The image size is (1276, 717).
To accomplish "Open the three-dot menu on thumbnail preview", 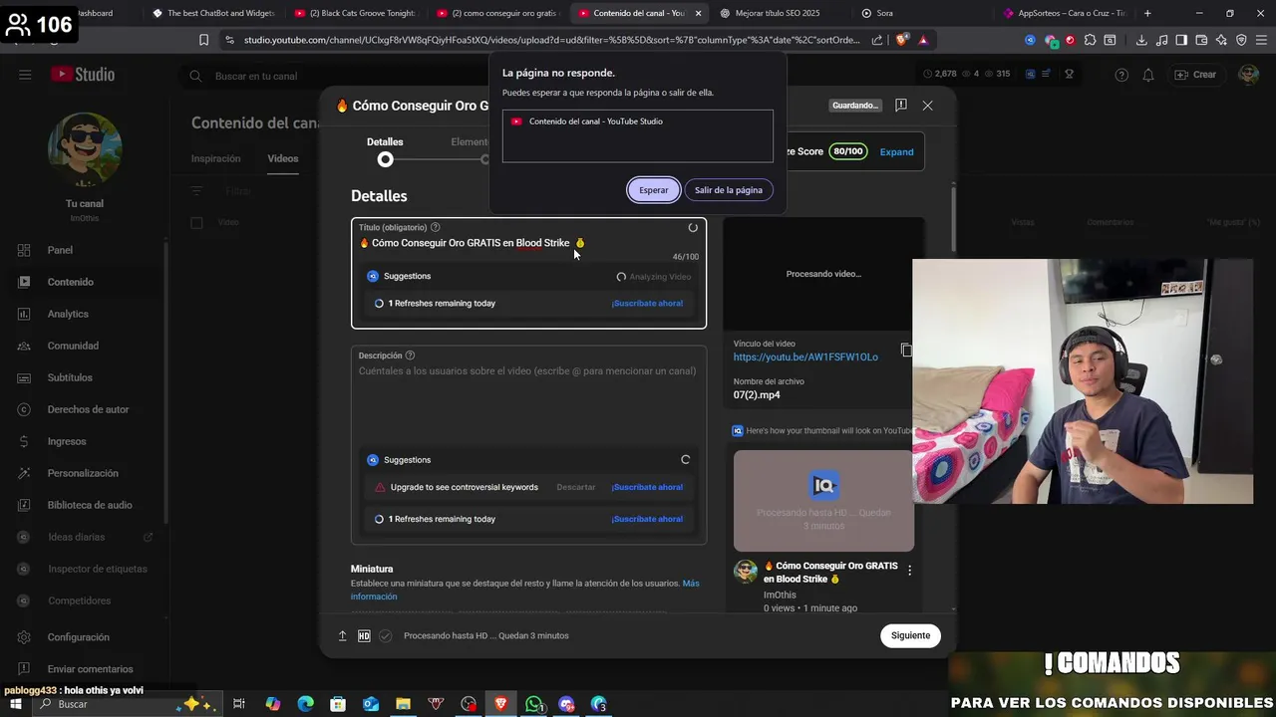I will point(909,571).
